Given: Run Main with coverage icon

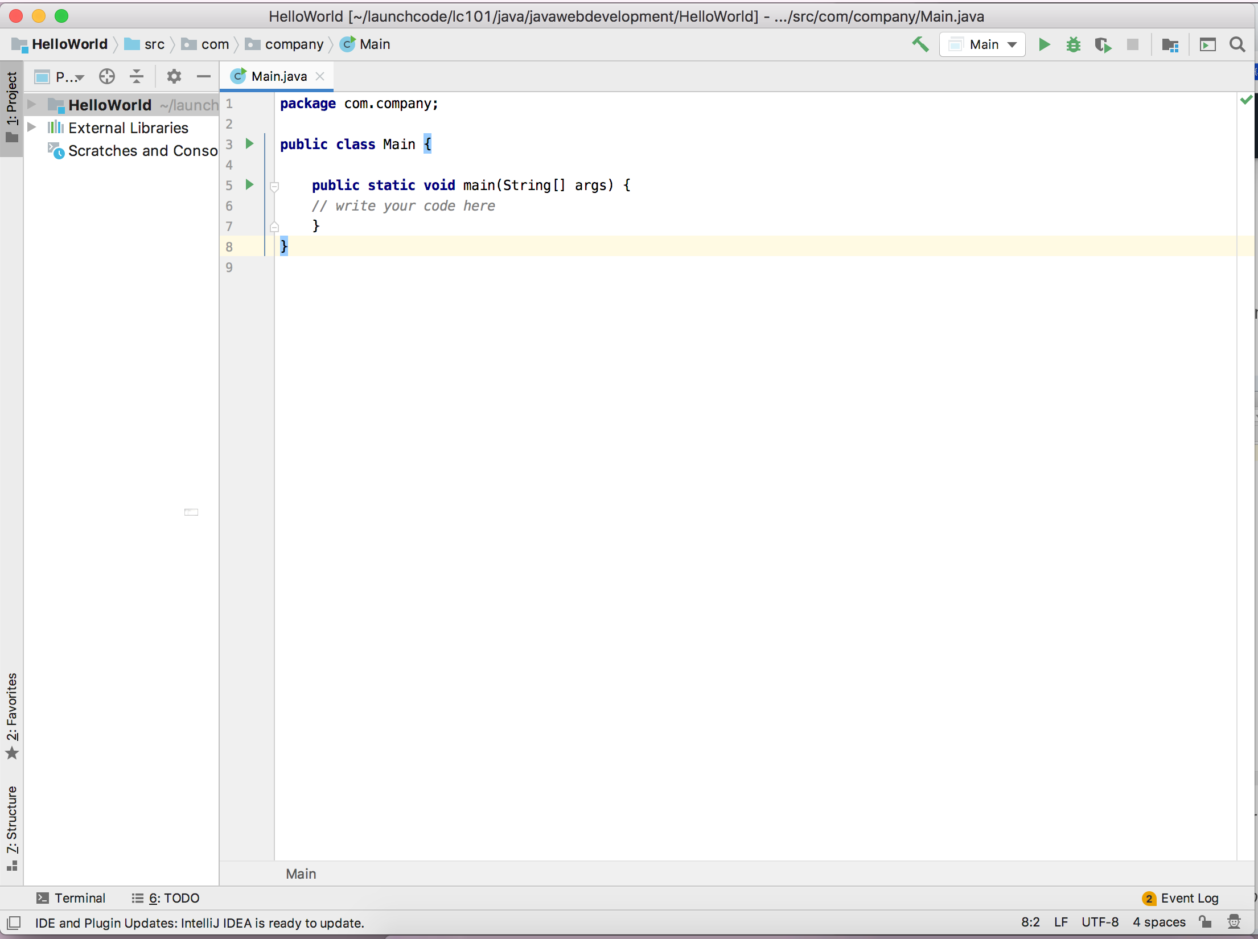Looking at the screenshot, I should 1103,44.
